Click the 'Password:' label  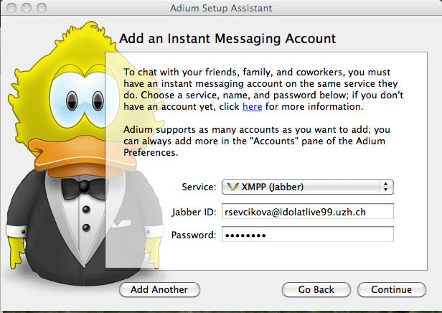point(194,235)
